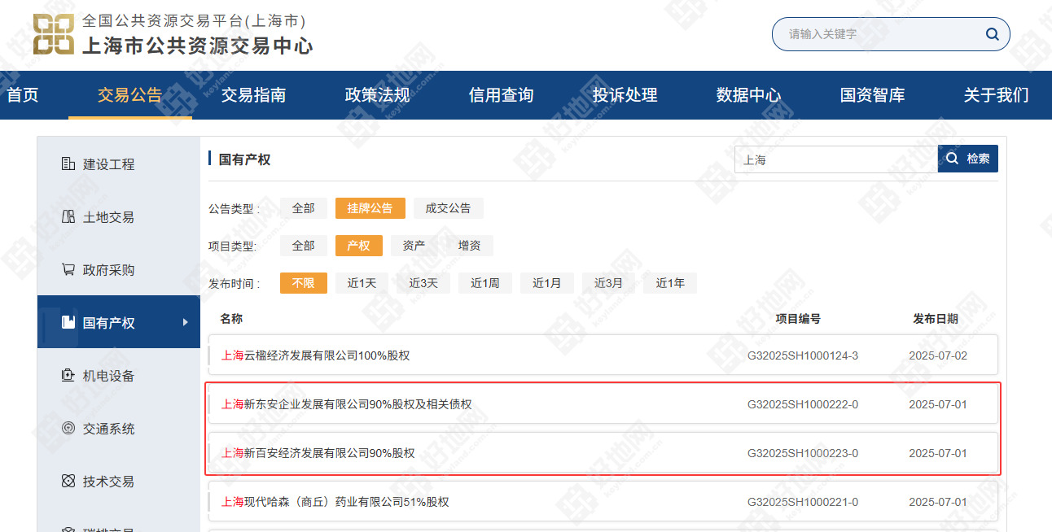Image resolution: width=1052 pixels, height=532 pixels.
Task: Select the 近3月 publish time filter
Action: pyautogui.click(x=609, y=283)
